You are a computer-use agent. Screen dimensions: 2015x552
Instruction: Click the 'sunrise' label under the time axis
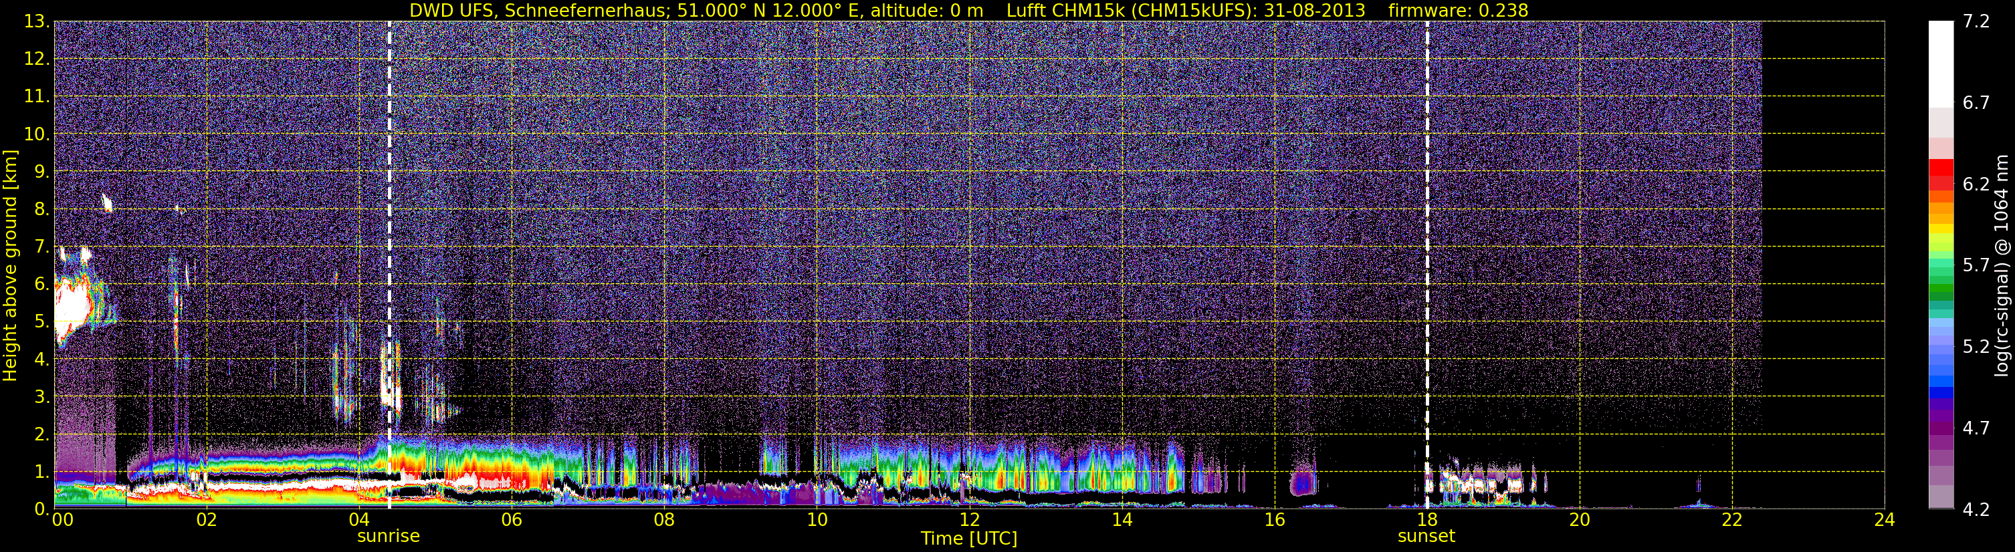point(388,537)
